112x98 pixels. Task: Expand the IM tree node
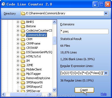pyautogui.click(x=18, y=61)
